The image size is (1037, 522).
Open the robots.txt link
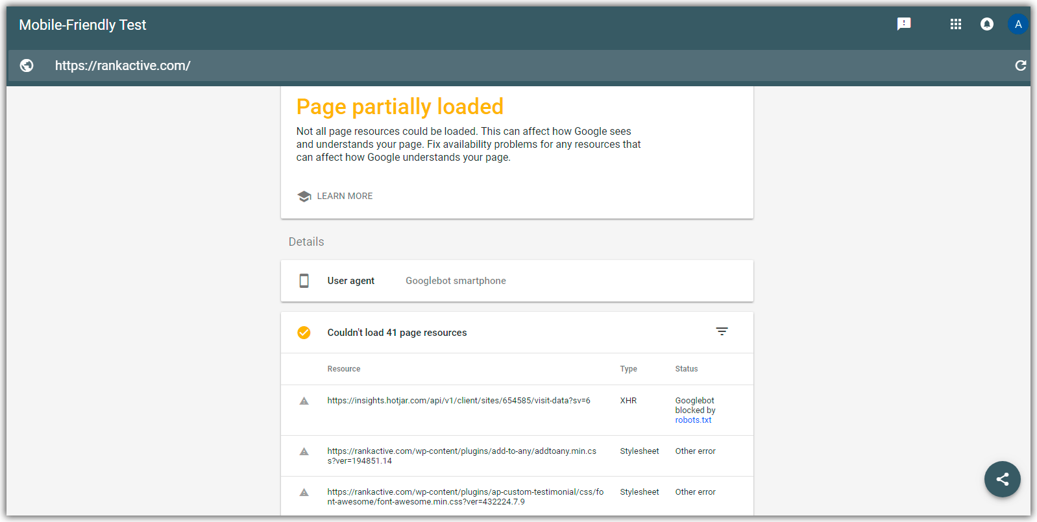point(693,420)
